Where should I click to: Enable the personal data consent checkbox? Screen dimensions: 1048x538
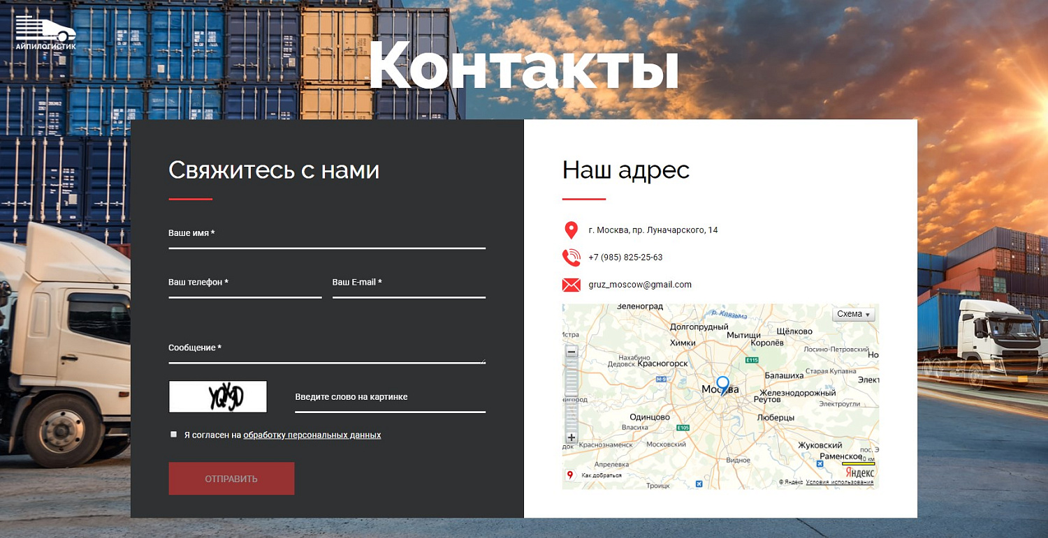(x=173, y=433)
